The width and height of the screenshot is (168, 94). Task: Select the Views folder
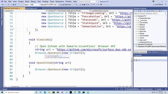(142, 38)
